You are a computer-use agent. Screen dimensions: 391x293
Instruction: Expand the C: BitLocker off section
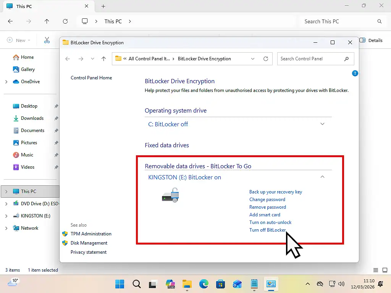pyautogui.click(x=322, y=124)
